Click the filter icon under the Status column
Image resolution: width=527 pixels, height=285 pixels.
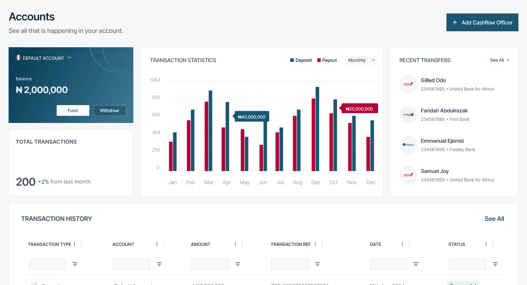pyautogui.click(x=495, y=264)
